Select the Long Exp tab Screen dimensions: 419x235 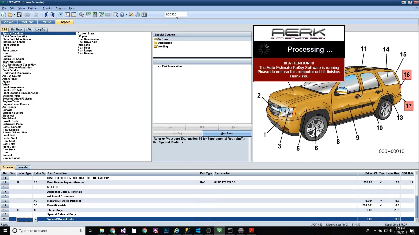[x=40, y=30]
